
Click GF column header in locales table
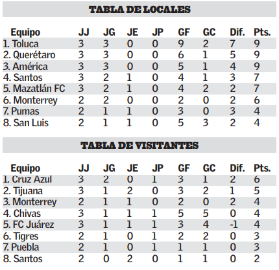click(x=184, y=32)
